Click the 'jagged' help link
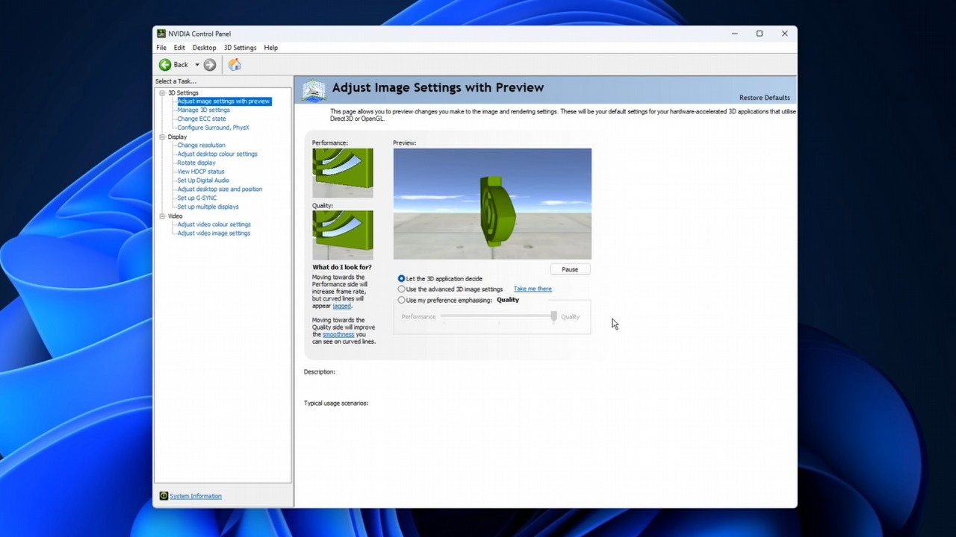 pos(341,306)
